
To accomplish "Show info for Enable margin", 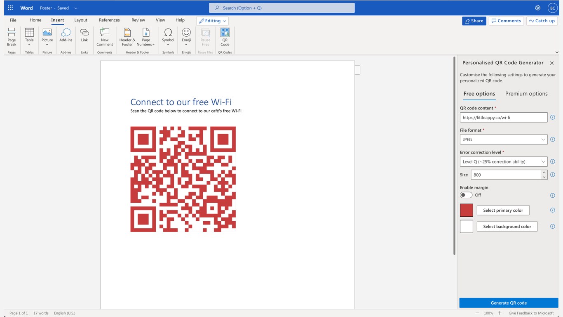I will click(x=553, y=195).
